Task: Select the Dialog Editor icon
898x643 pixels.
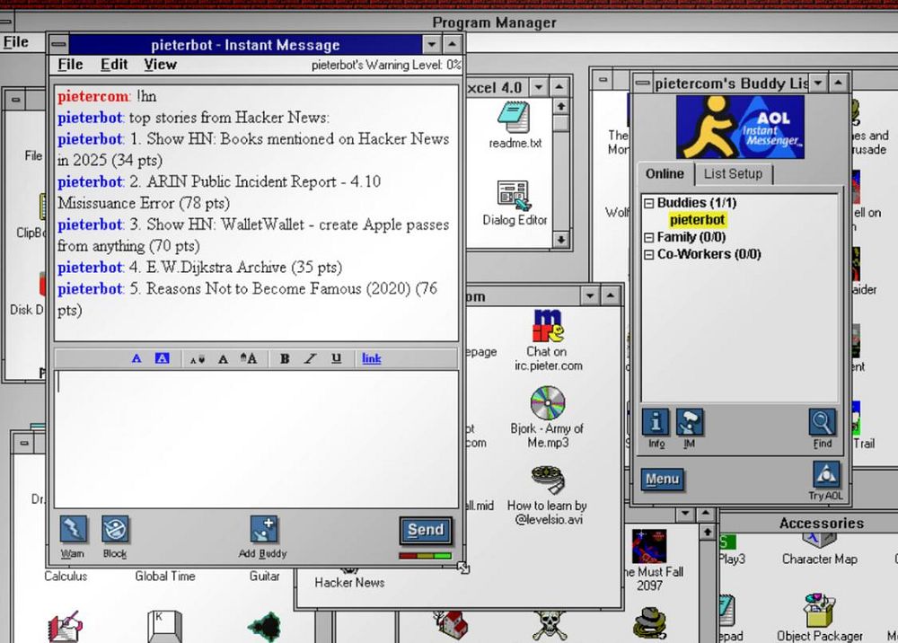Action: click(515, 203)
